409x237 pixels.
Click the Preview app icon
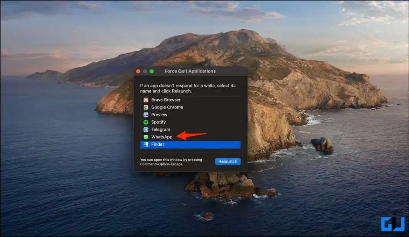click(x=146, y=114)
